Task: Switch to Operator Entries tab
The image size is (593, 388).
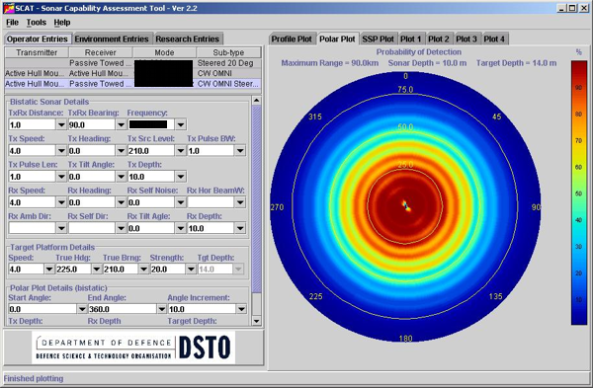Action: click(38, 39)
